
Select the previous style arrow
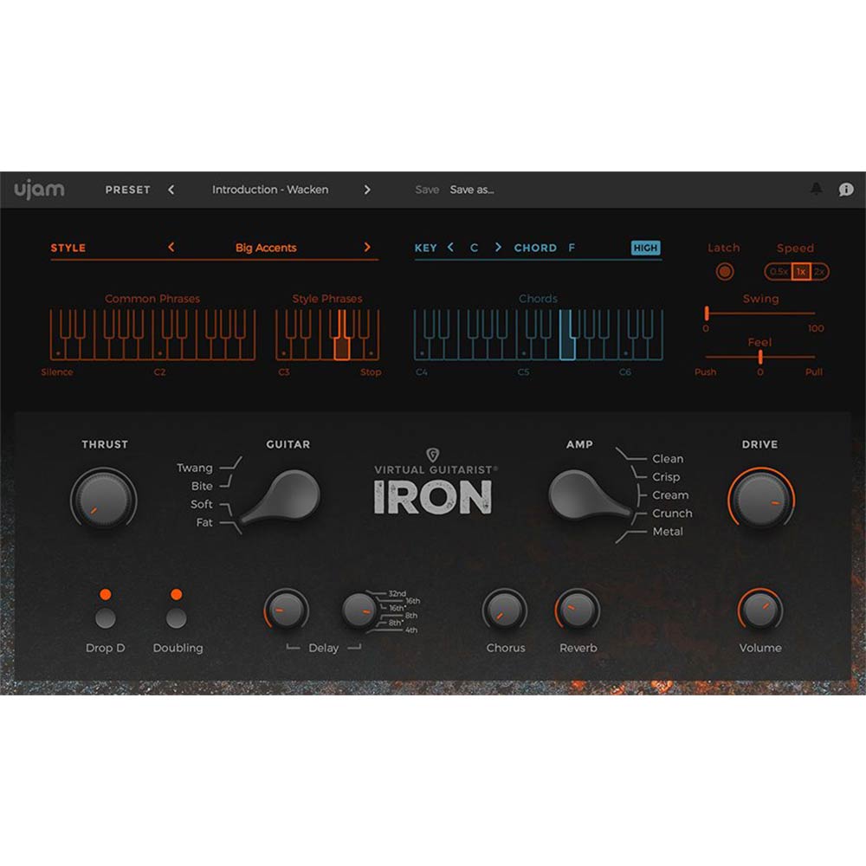click(x=171, y=247)
